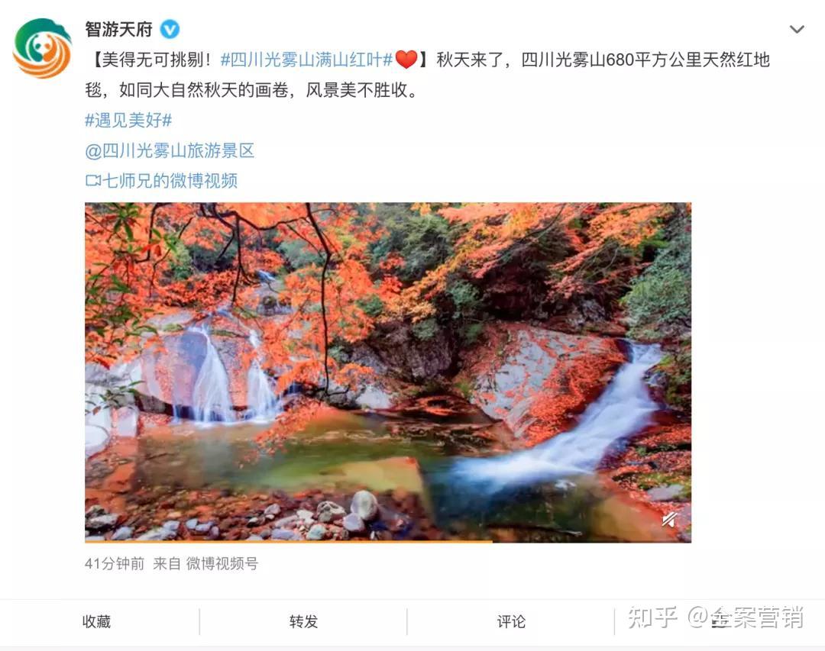Image resolution: width=825 pixels, height=651 pixels.
Task: Visit @四川光雾山旅游景区 mention
Action: point(170,151)
